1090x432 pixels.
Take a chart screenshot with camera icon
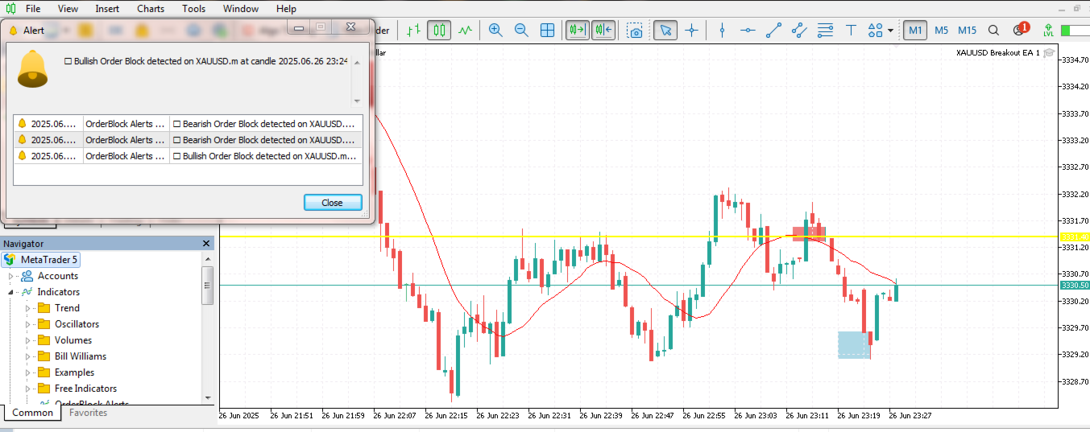[x=636, y=31]
